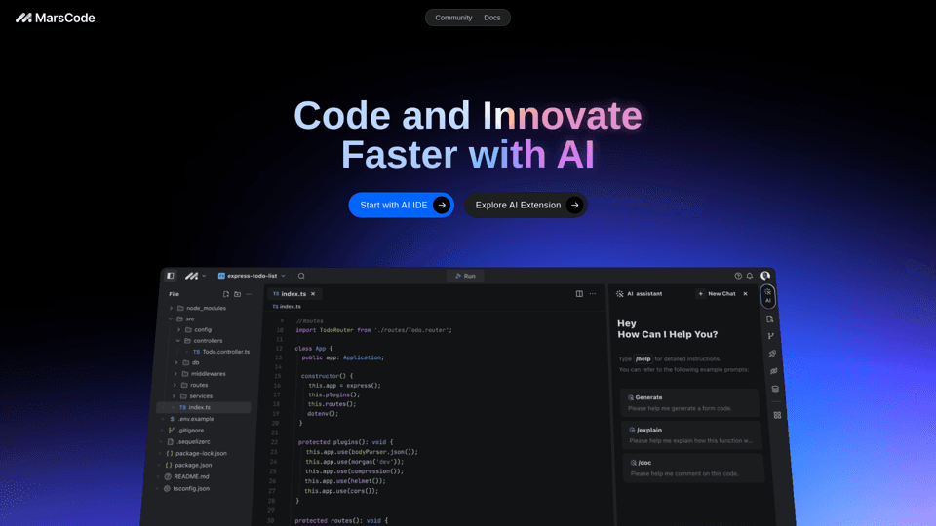936x526 pixels.
Task: Click Explore AI Extension button
Action: (526, 206)
